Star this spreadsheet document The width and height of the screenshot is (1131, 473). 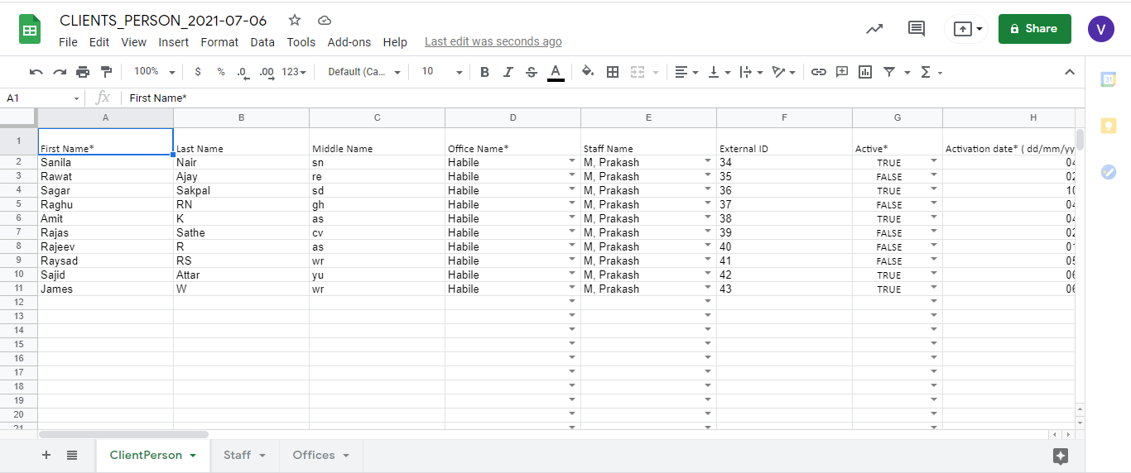coord(295,21)
